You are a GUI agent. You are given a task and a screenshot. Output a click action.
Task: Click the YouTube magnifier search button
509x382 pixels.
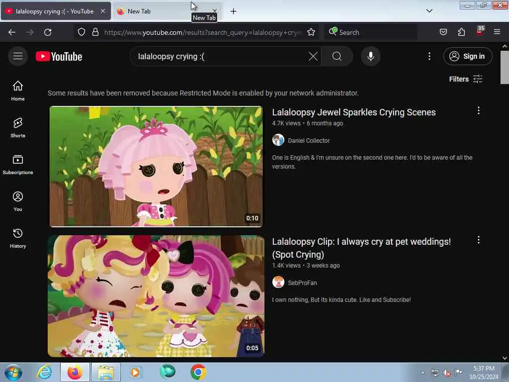pos(337,56)
